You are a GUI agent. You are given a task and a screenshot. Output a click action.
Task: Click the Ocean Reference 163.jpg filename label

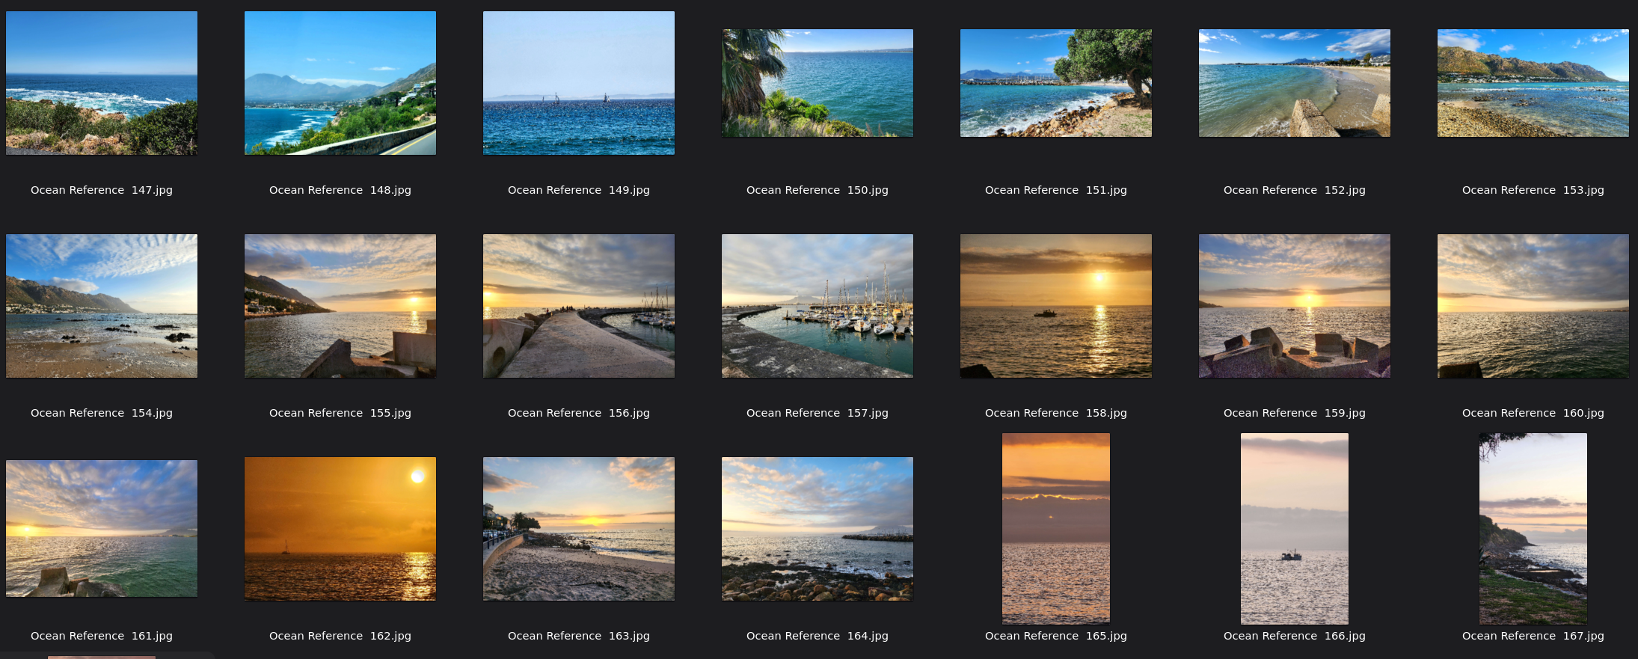[579, 636]
